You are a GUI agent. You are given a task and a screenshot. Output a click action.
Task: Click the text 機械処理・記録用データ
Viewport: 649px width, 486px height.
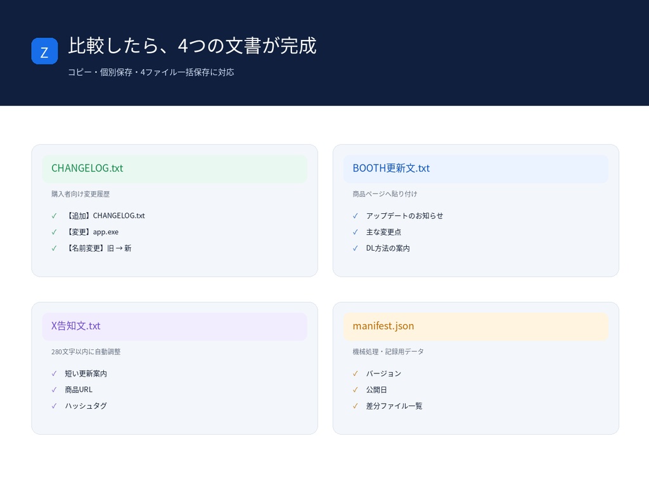389,352
